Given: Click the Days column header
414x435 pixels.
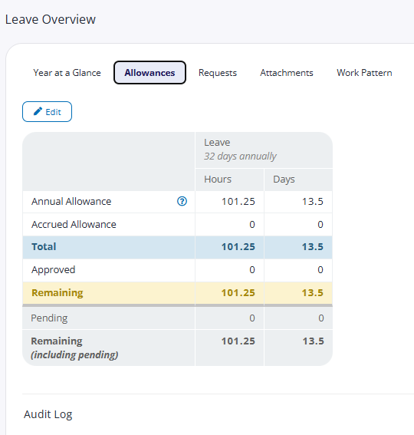Looking at the screenshot, I should (x=284, y=180).
